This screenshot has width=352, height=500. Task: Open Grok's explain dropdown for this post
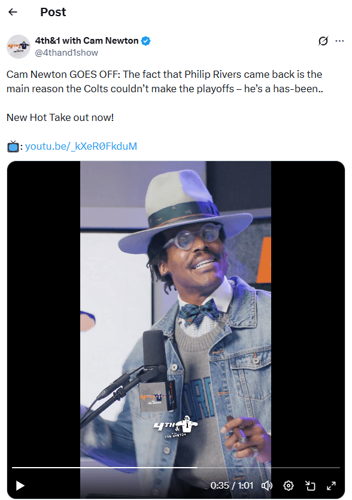323,41
